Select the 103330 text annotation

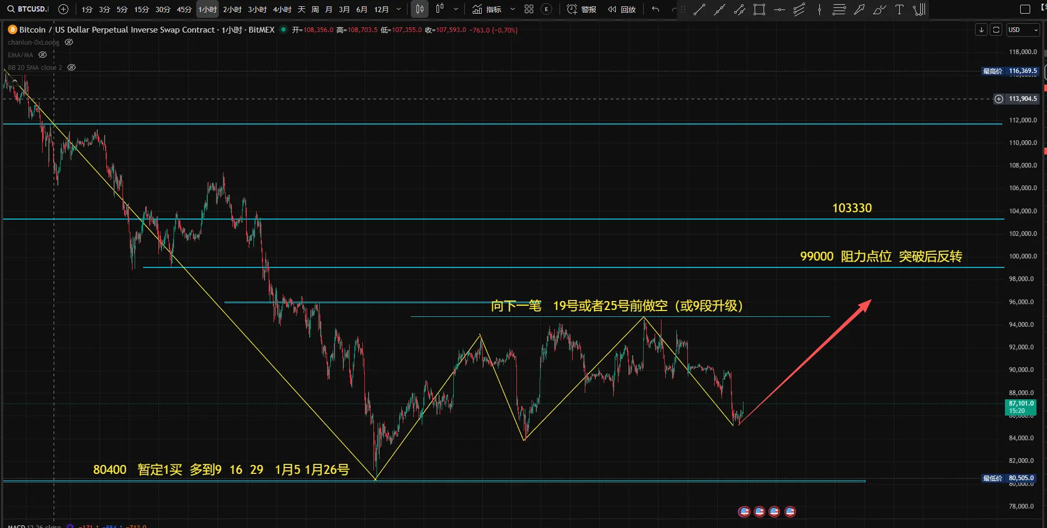852,208
